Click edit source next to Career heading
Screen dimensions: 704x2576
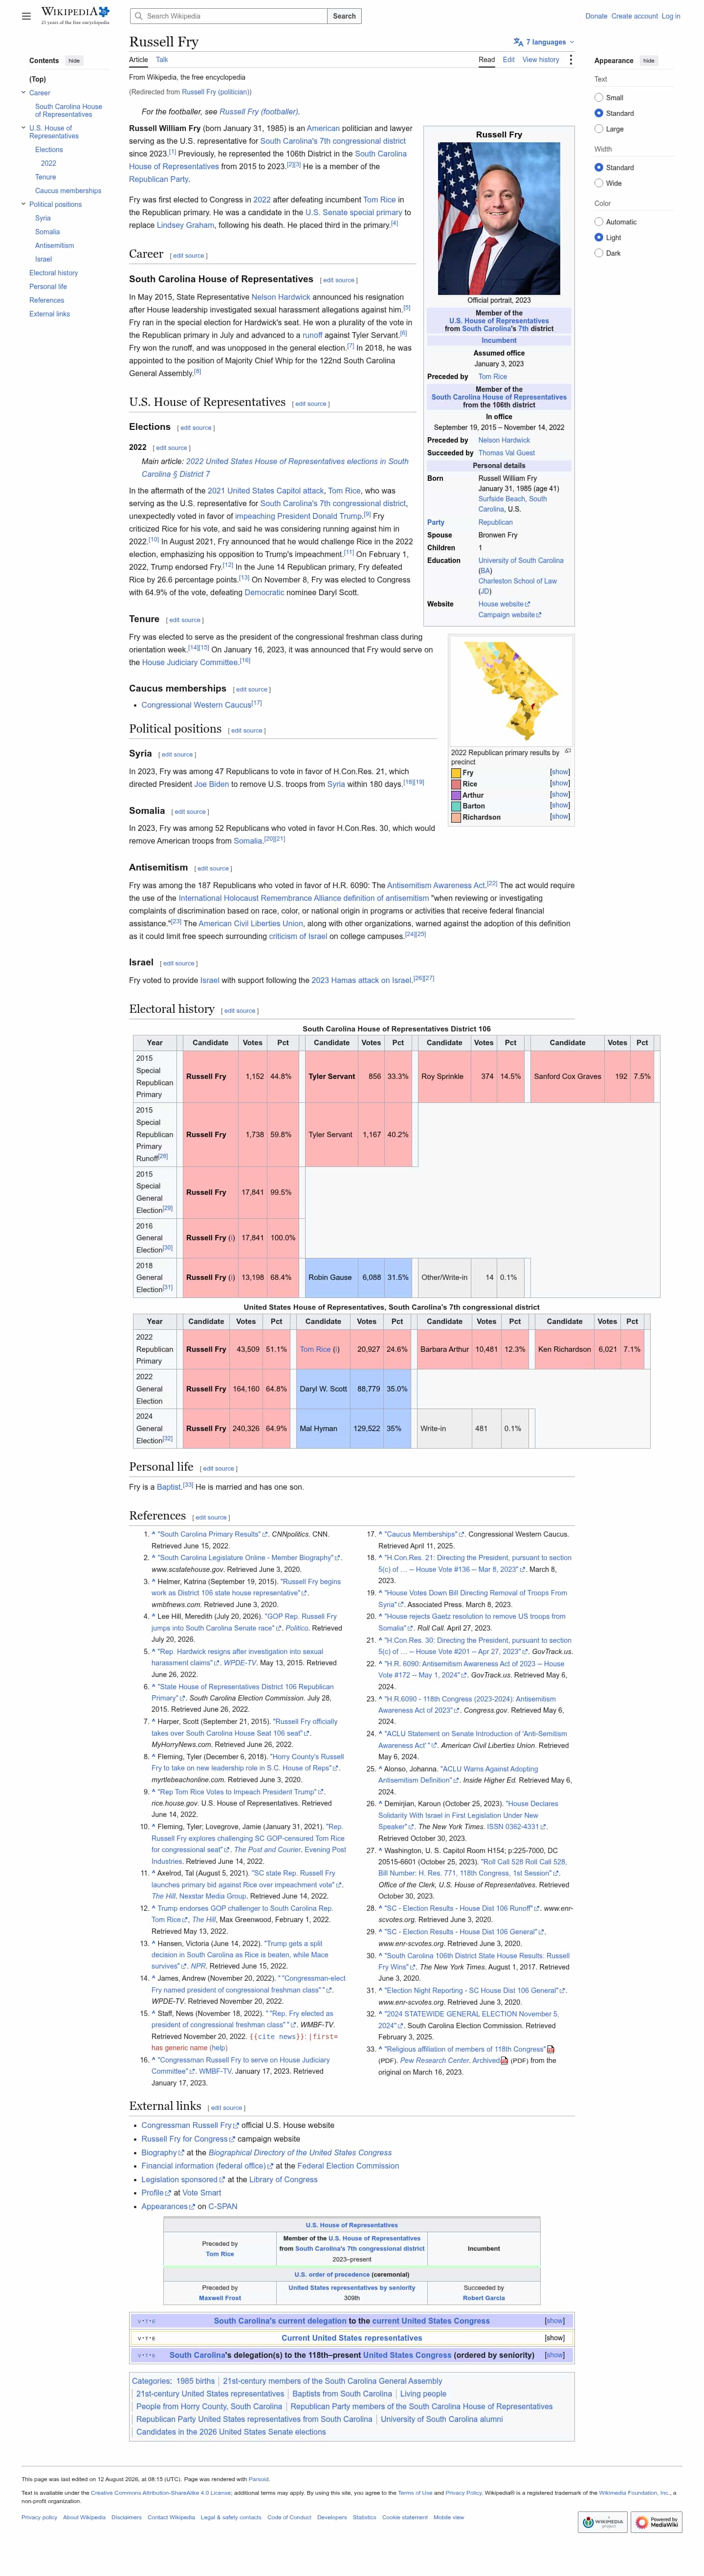click(189, 256)
